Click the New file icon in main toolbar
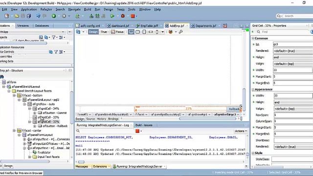 click(x=7, y=16)
